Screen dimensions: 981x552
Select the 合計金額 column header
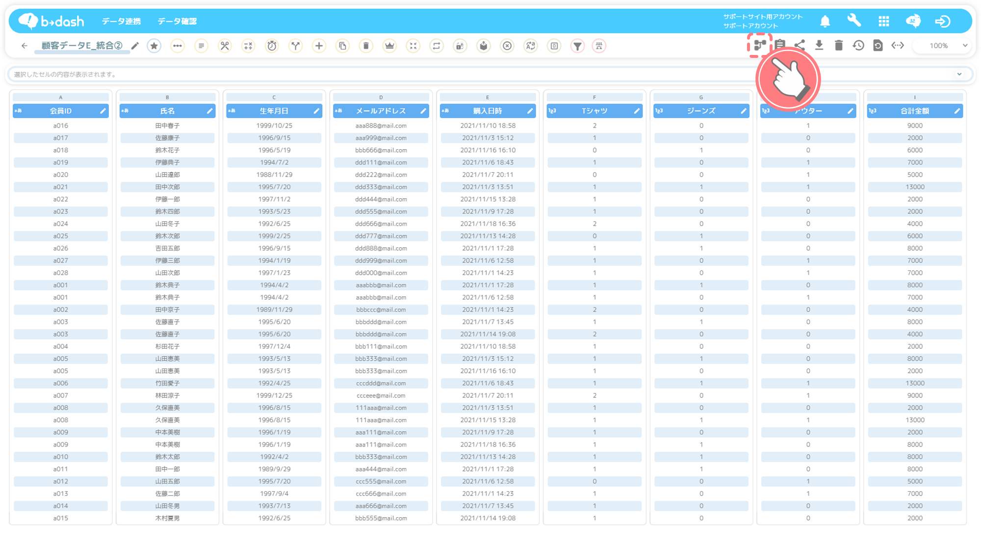(914, 111)
